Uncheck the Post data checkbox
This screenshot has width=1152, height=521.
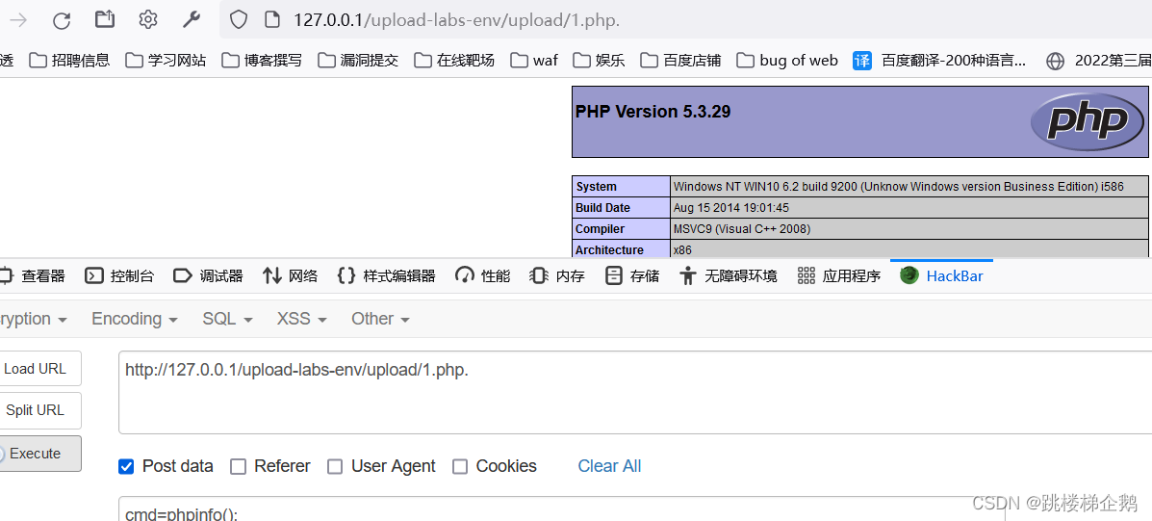click(126, 467)
